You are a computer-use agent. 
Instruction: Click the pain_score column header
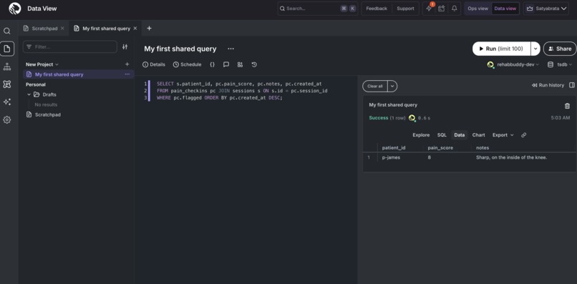(x=440, y=147)
